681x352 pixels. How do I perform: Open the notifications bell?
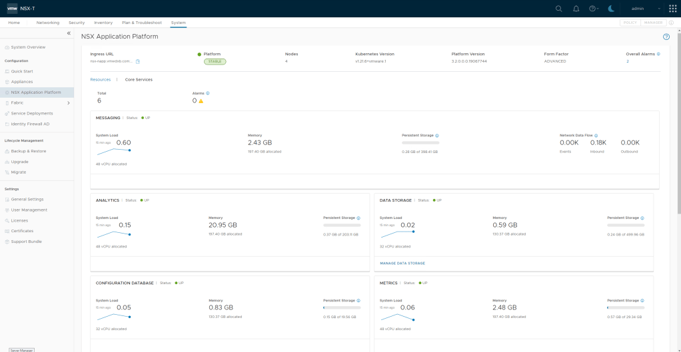[x=576, y=9]
